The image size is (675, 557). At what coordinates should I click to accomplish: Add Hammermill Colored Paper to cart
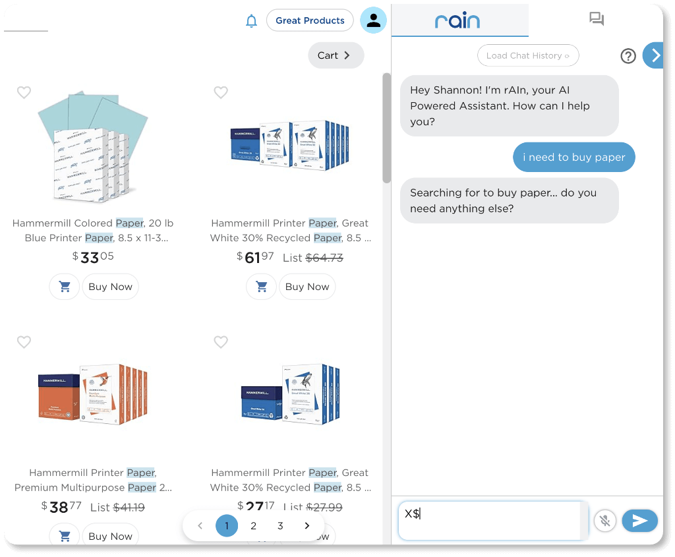pos(65,287)
